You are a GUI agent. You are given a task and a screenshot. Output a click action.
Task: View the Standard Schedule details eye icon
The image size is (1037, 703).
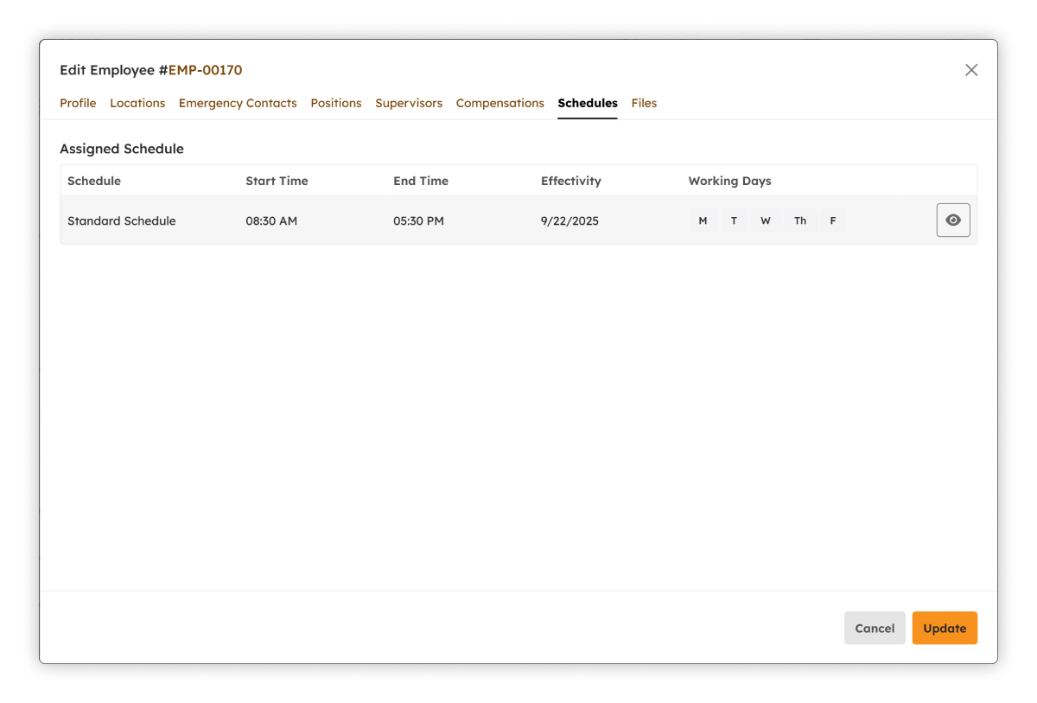953,220
